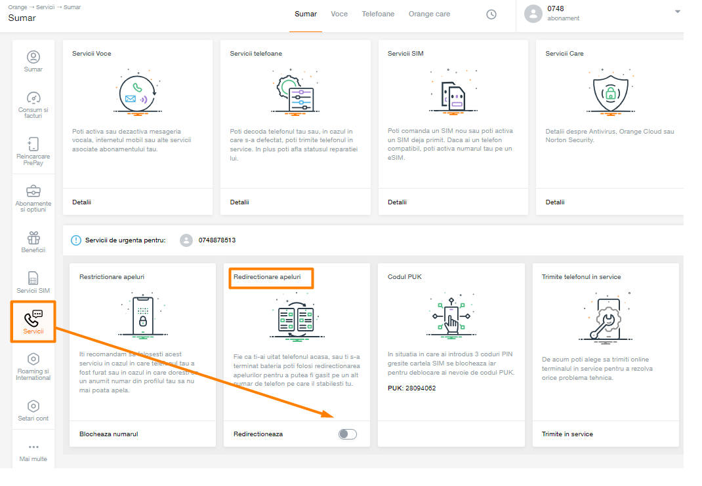The image size is (702, 486).
Task: Enable the Redirectioneaza call forwarding toggle
Action: [x=348, y=434]
